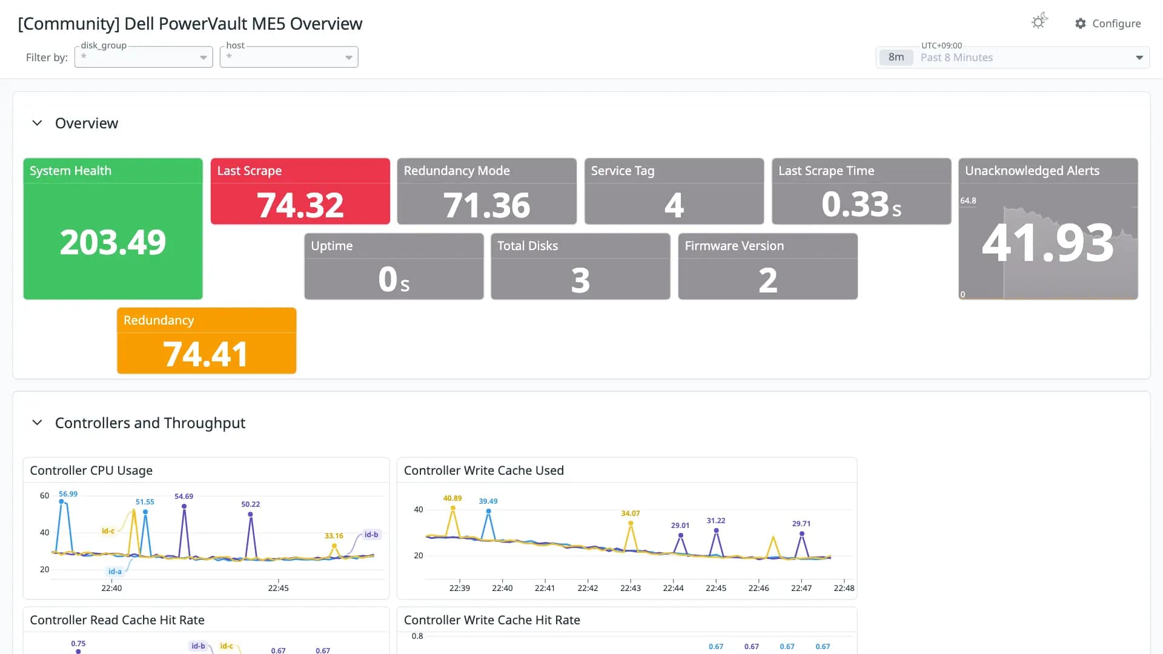Click the id-a series label in CPU Usage
The width and height of the screenshot is (1163, 654).
coord(114,571)
